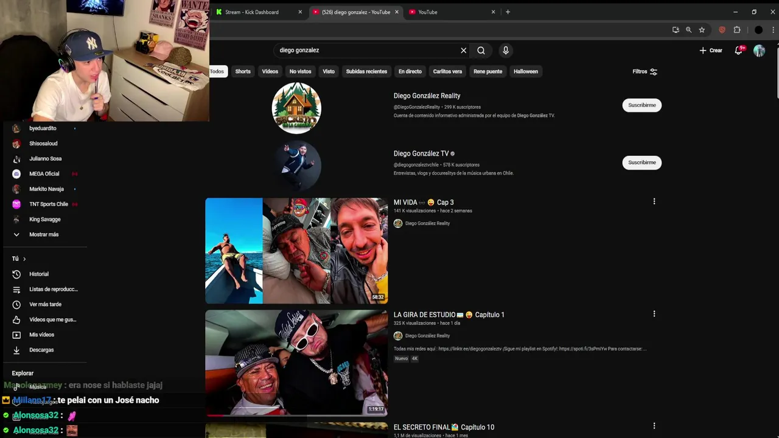Viewport: 779px width, 438px height.
Task: Select the No vistos filter chip
Action: [x=300, y=71]
